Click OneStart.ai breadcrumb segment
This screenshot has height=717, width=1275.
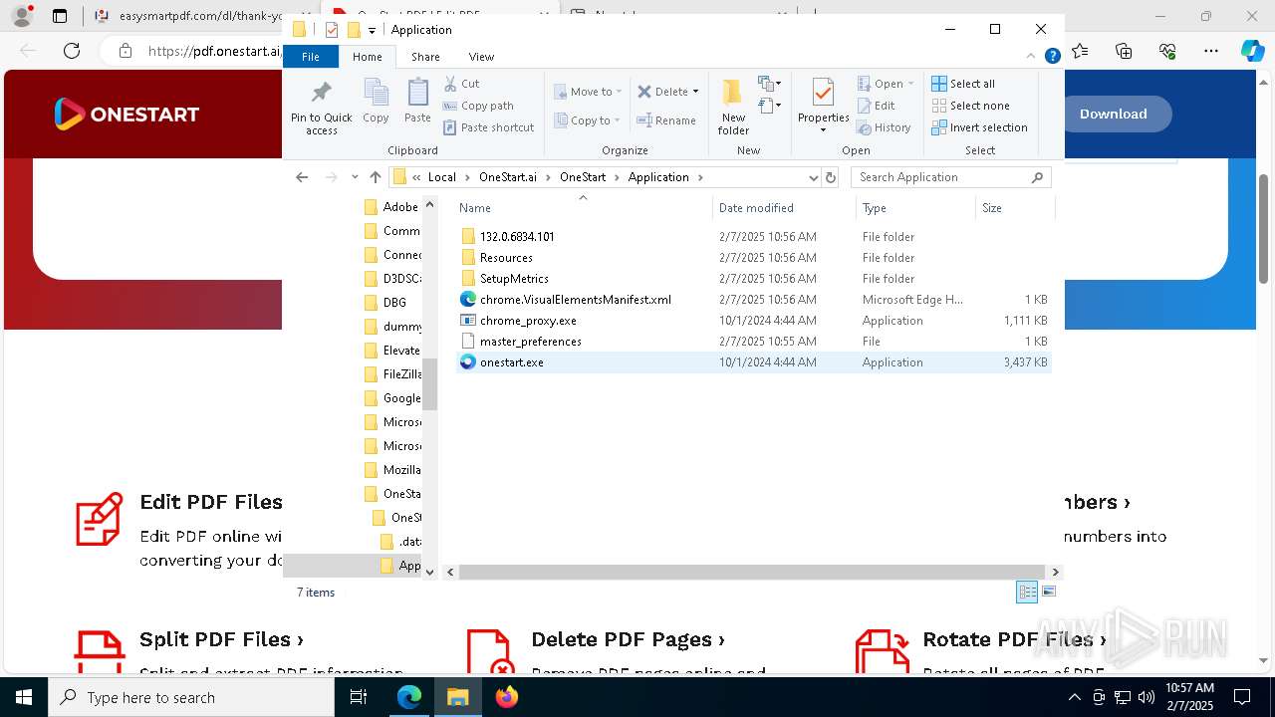tap(507, 177)
